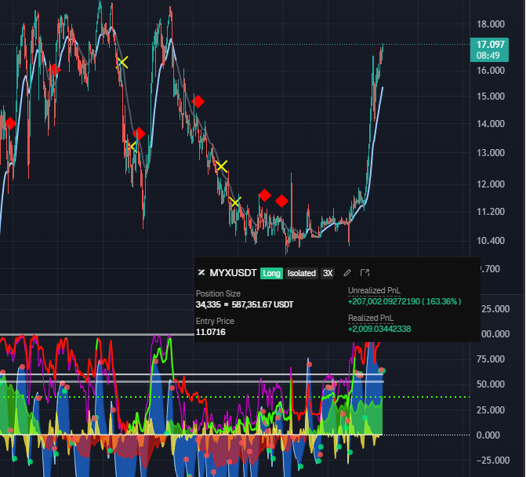Viewport: 526px width, 477px height.
Task: Click the current price label 17.097
Action: click(491, 45)
